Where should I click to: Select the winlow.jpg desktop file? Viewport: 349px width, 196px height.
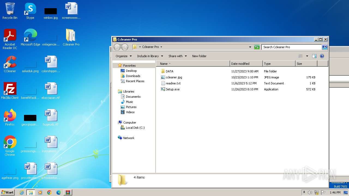pyautogui.click(x=51, y=13)
